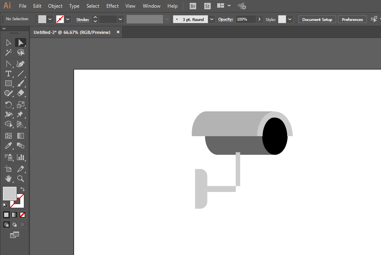
Task: Select the Blend tool
Action: pyautogui.click(x=21, y=145)
